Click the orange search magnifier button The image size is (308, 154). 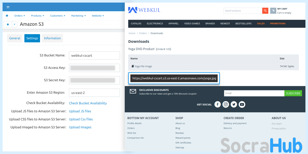(265, 11)
